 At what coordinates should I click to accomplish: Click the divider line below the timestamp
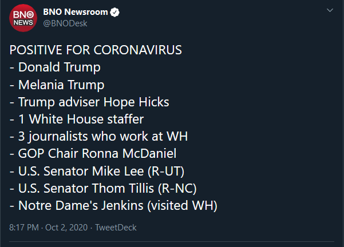172,242
